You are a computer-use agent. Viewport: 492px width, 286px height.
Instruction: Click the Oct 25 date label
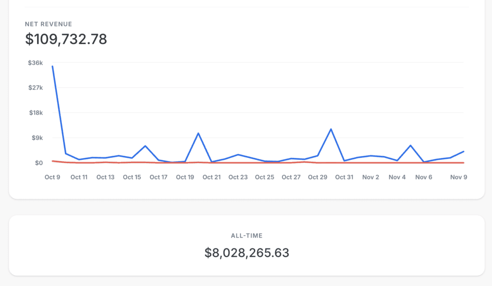(x=264, y=177)
